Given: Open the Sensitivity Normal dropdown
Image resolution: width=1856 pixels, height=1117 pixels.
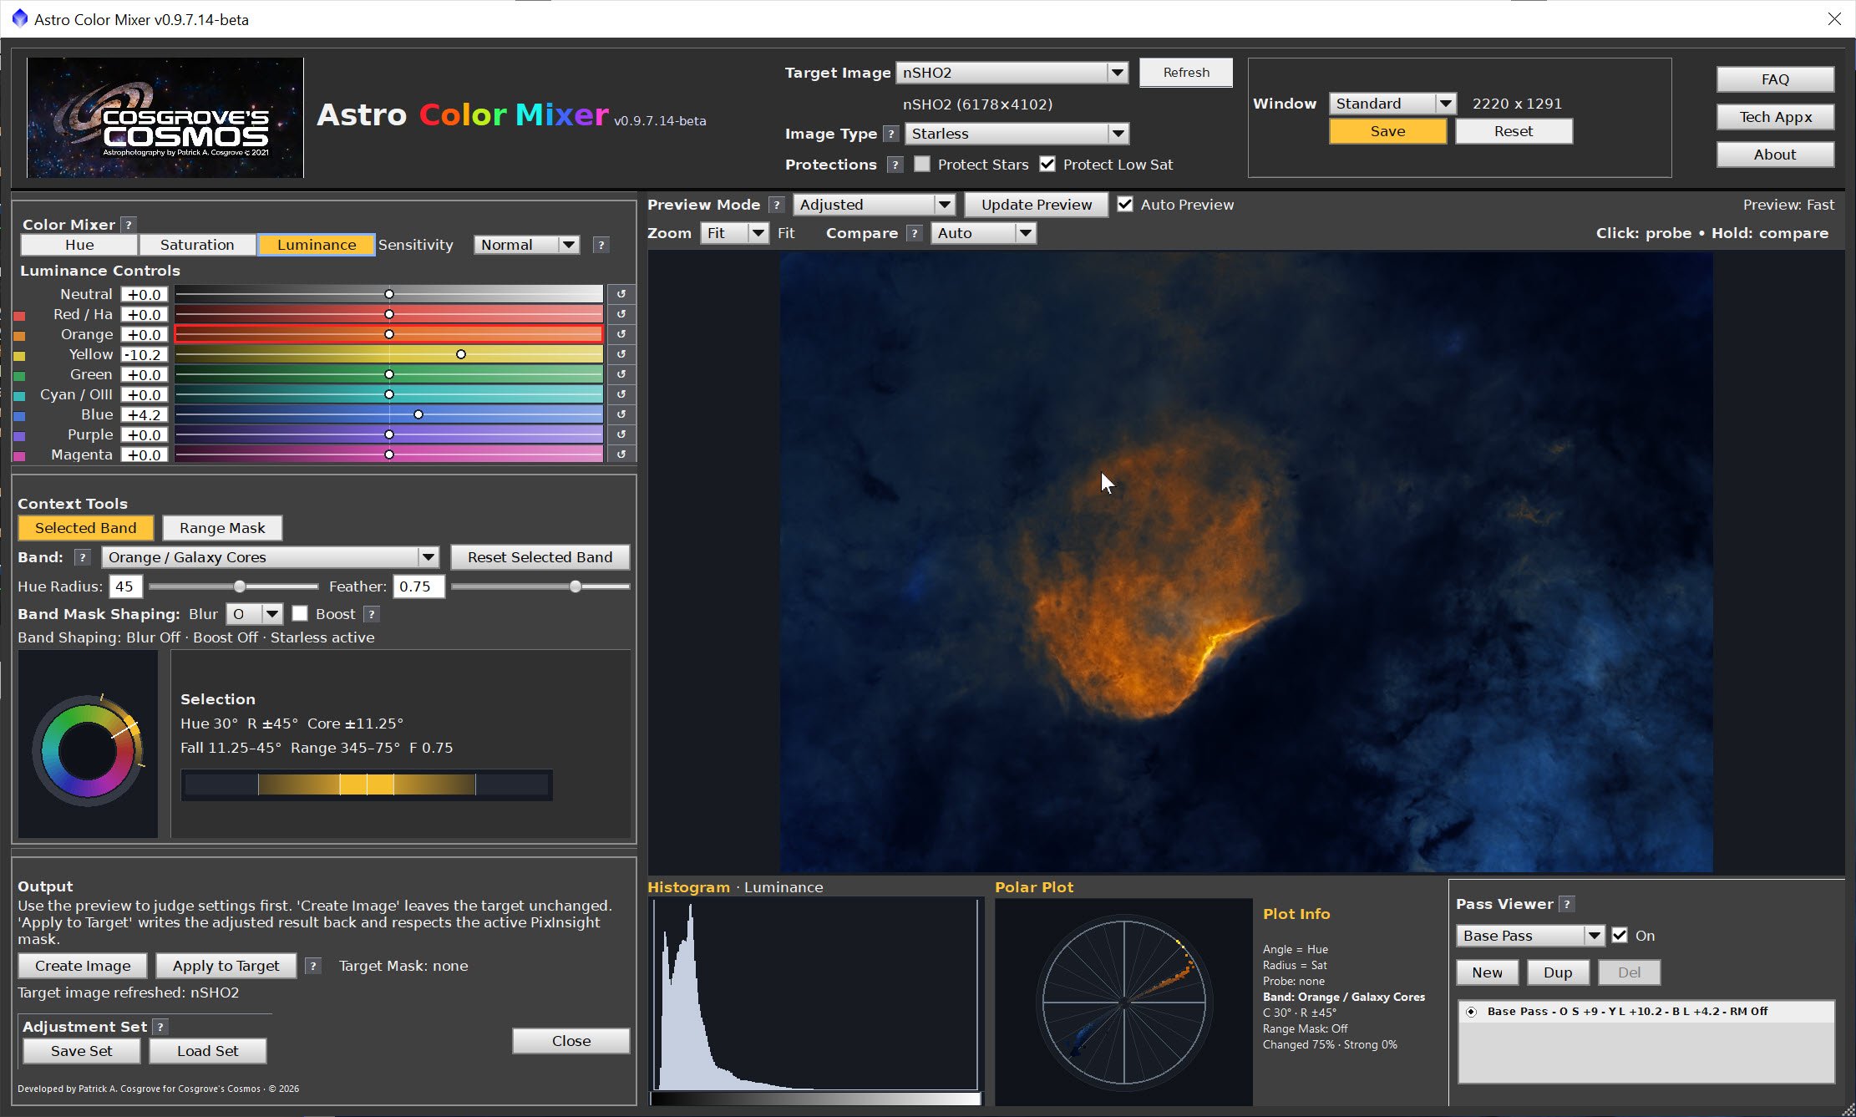Looking at the screenshot, I should [526, 245].
